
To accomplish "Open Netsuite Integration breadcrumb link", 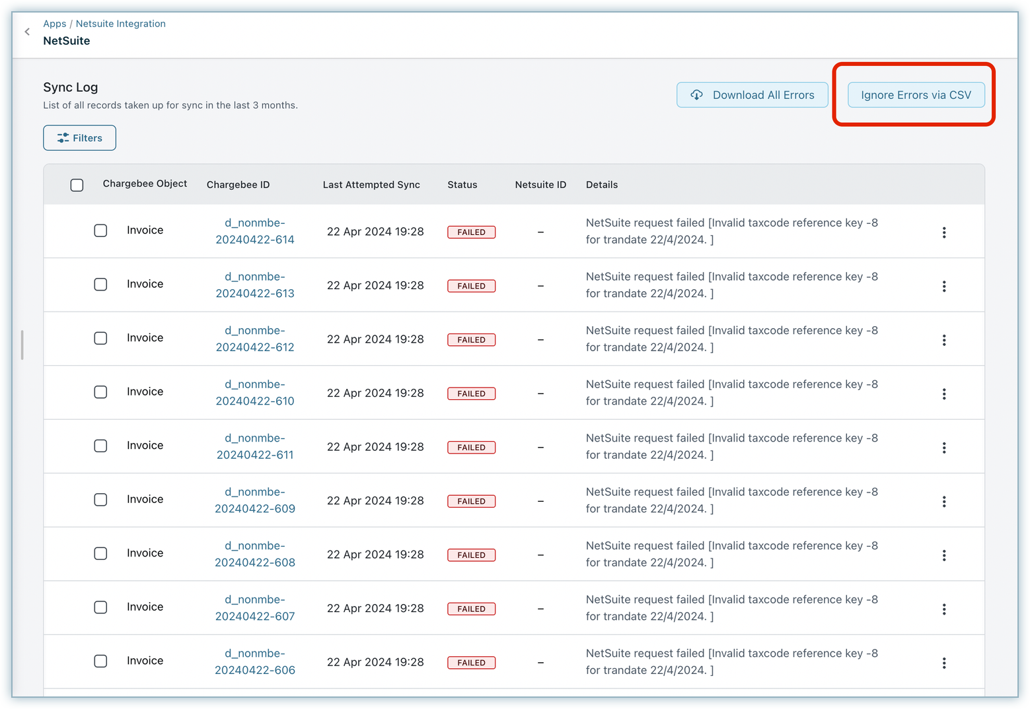I will point(121,24).
